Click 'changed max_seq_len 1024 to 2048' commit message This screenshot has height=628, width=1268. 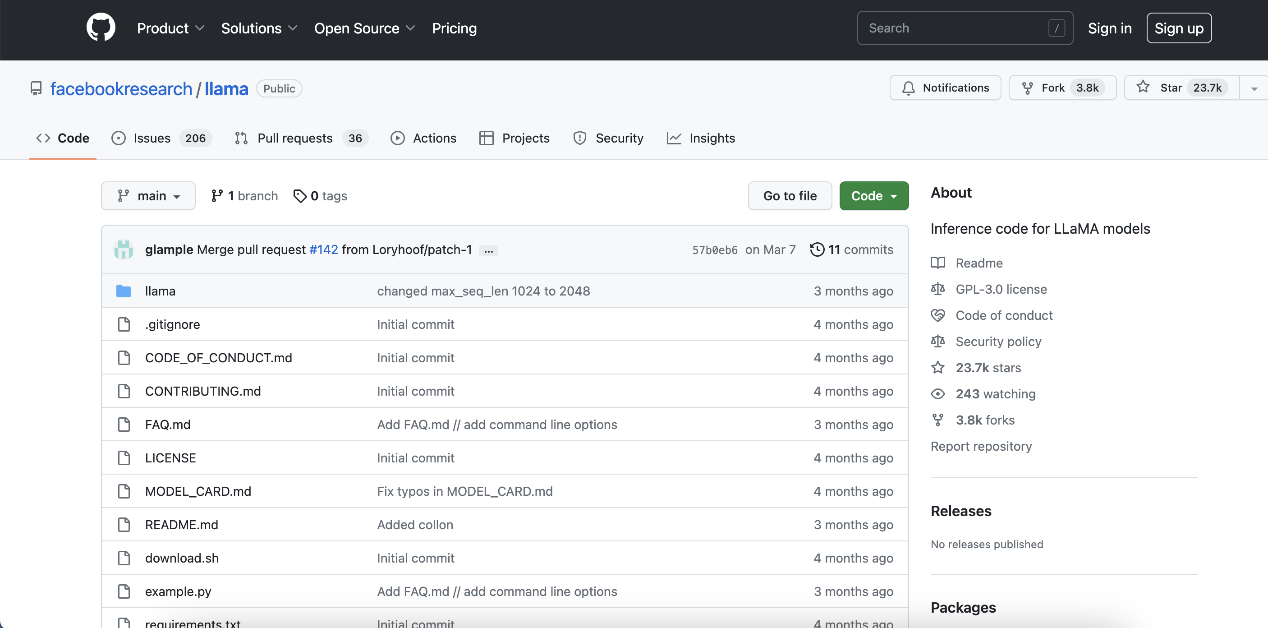click(x=483, y=291)
